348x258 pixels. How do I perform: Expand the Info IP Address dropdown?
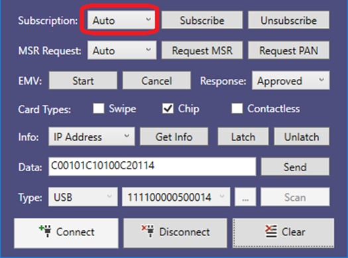[91, 137]
